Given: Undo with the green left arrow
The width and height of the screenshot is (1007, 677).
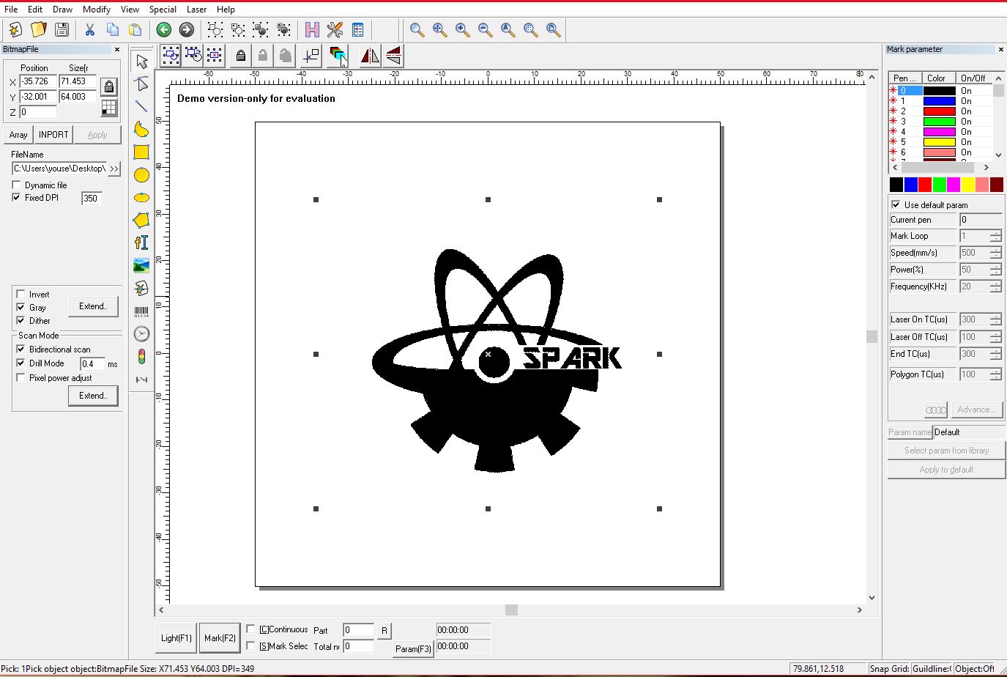Looking at the screenshot, I should 164,29.
